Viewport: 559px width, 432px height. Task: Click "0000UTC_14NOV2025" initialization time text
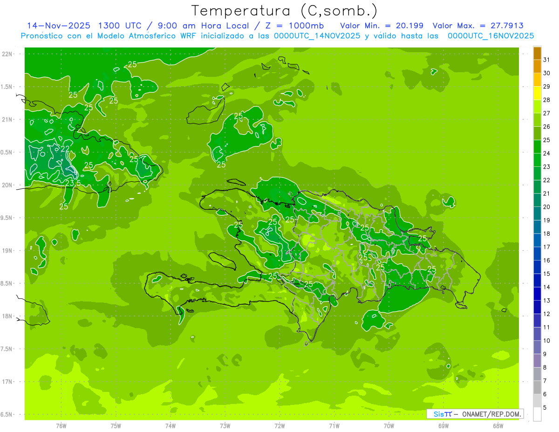[317, 36]
